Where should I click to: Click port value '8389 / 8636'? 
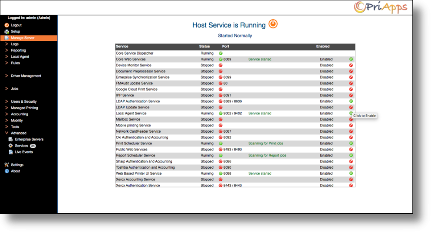tap(233, 101)
